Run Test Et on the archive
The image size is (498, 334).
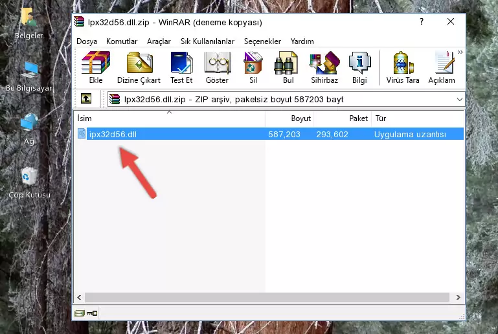[x=181, y=67]
